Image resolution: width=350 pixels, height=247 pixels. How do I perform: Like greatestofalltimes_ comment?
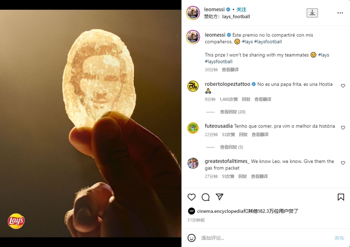tap(343, 163)
